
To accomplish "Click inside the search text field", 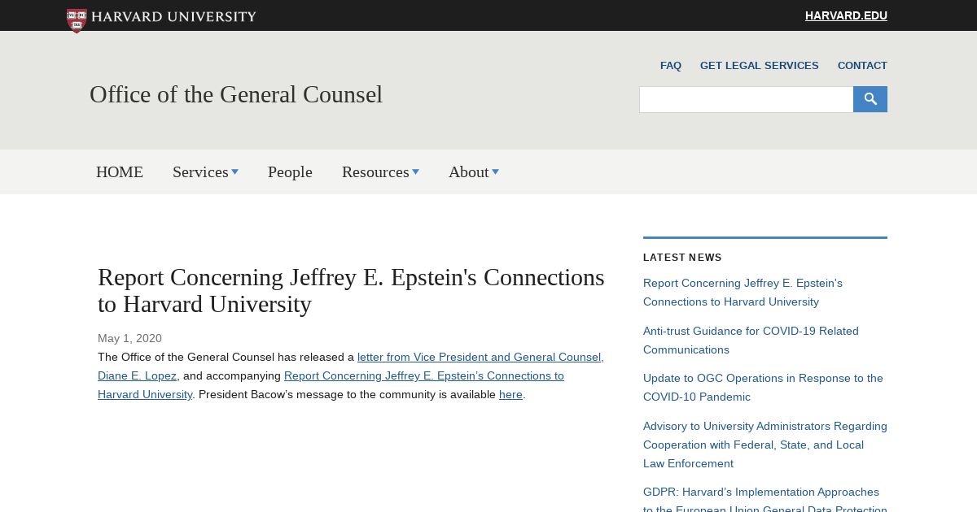I will pos(746,99).
